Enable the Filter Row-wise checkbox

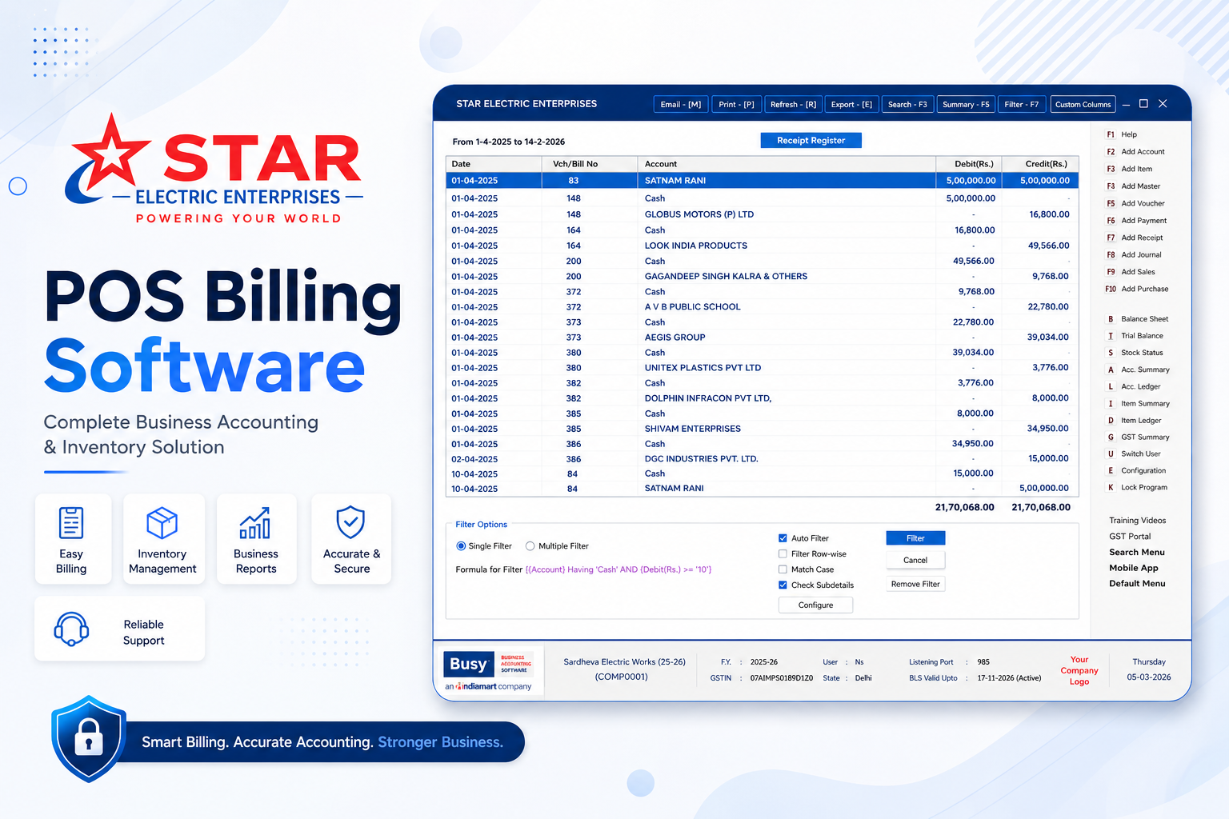(x=783, y=553)
